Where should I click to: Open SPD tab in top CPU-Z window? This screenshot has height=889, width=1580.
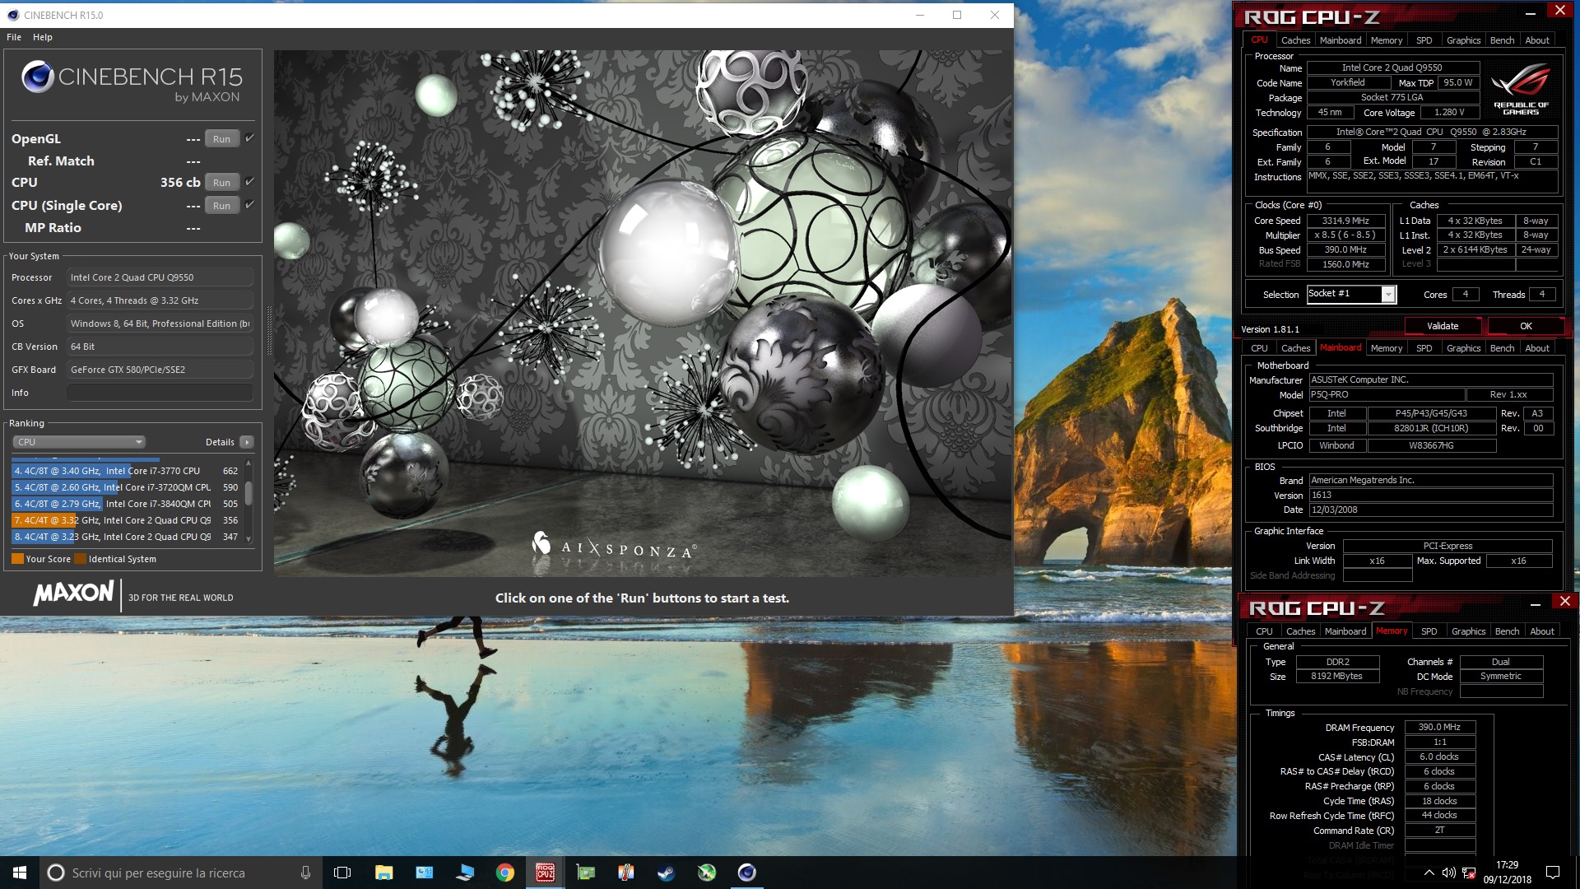(1424, 40)
